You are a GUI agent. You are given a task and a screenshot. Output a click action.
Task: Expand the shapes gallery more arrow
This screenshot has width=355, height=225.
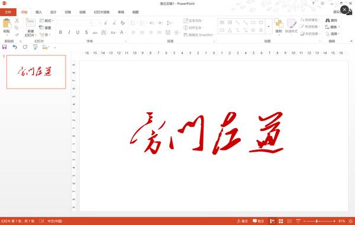[x=269, y=27]
